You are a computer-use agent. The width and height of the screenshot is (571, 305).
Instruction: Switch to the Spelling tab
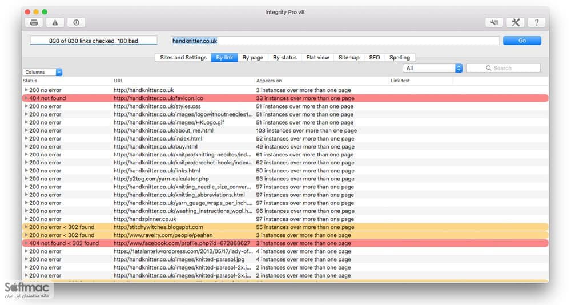(x=400, y=58)
